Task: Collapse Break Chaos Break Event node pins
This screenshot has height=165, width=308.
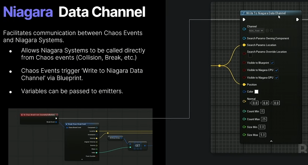Action: click(x=82, y=160)
